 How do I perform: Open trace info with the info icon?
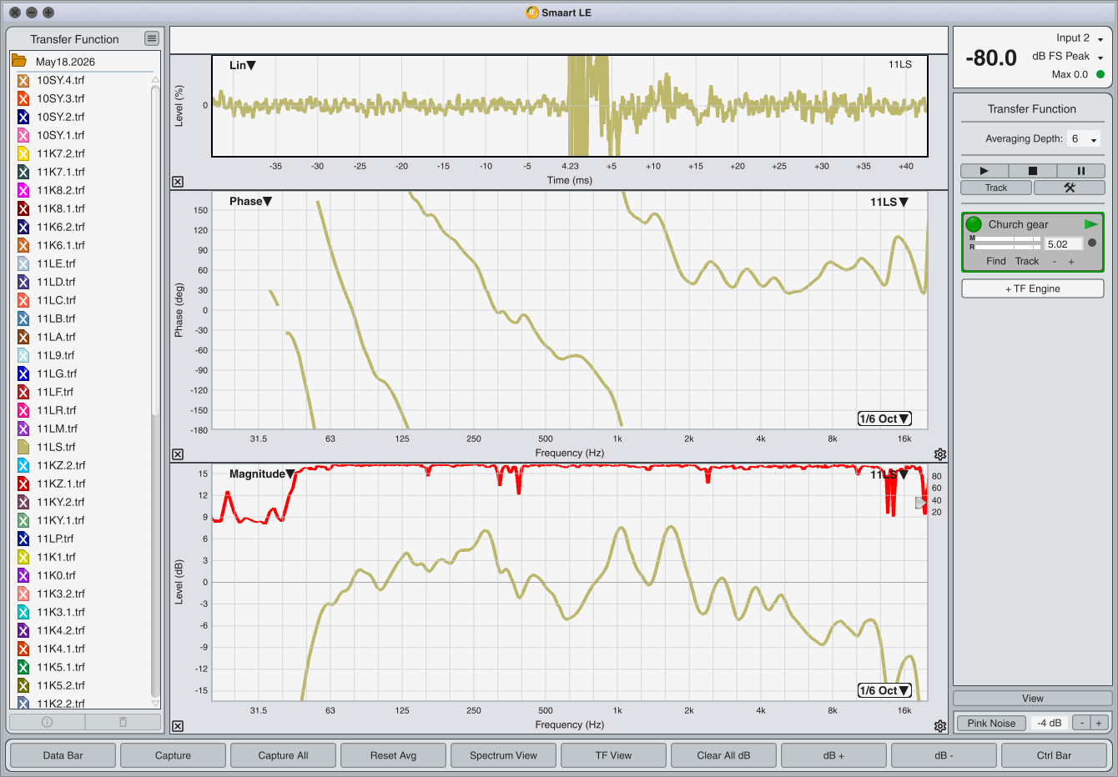47,722
